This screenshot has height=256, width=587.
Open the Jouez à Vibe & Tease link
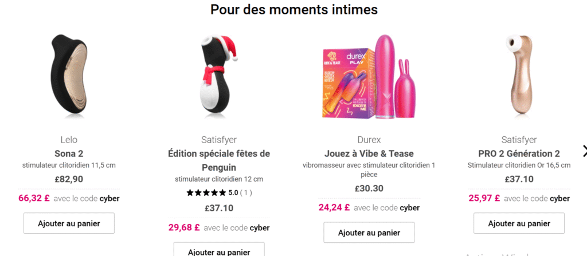coord(369,154)
